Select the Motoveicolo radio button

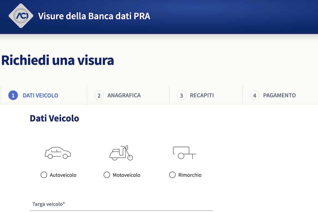[x=107, y=175]
